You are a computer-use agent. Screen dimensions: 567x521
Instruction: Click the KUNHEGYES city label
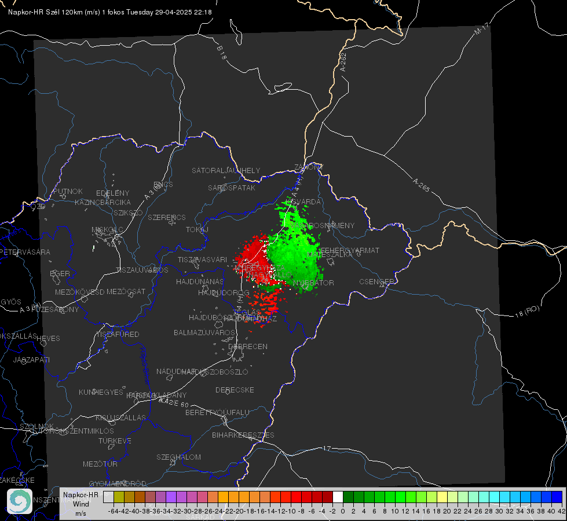click(101, 392)
